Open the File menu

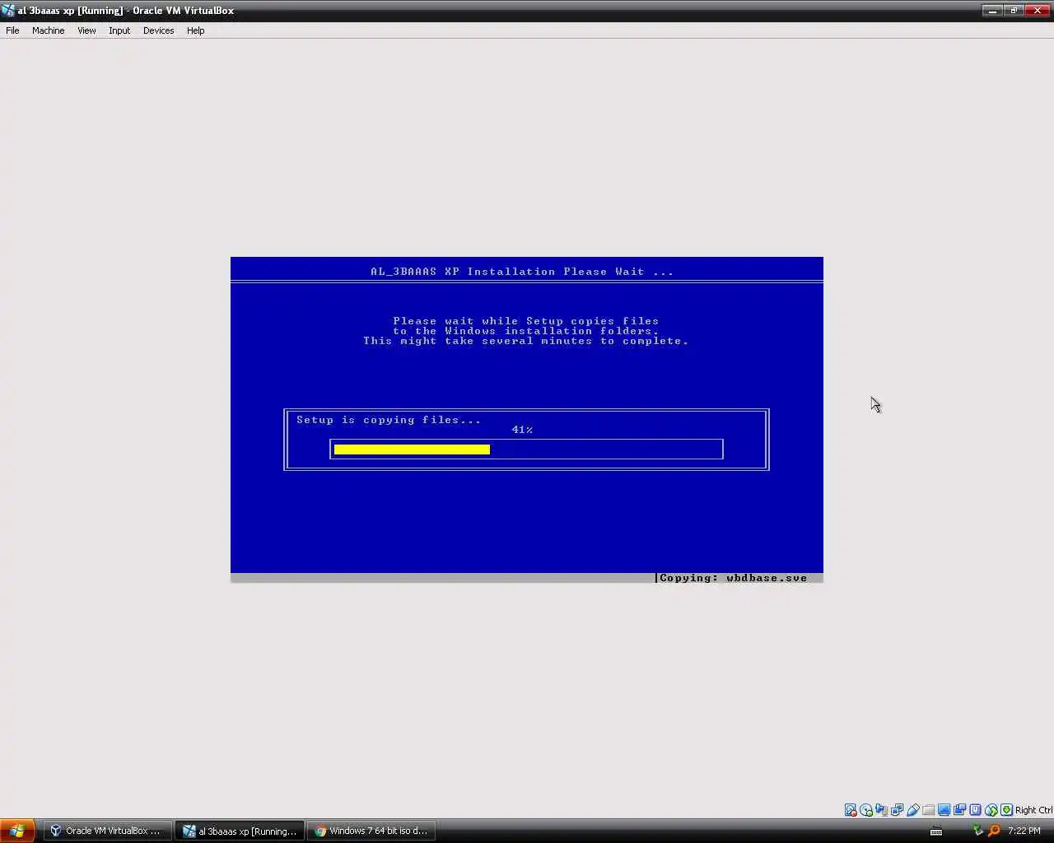[x=12, y=30]
